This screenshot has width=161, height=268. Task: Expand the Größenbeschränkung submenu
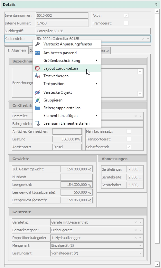(x=97, y=61)
